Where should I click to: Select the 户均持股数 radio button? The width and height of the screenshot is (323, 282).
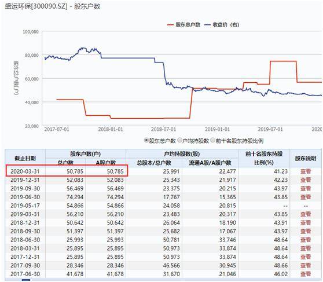click(x=180, y=141)
